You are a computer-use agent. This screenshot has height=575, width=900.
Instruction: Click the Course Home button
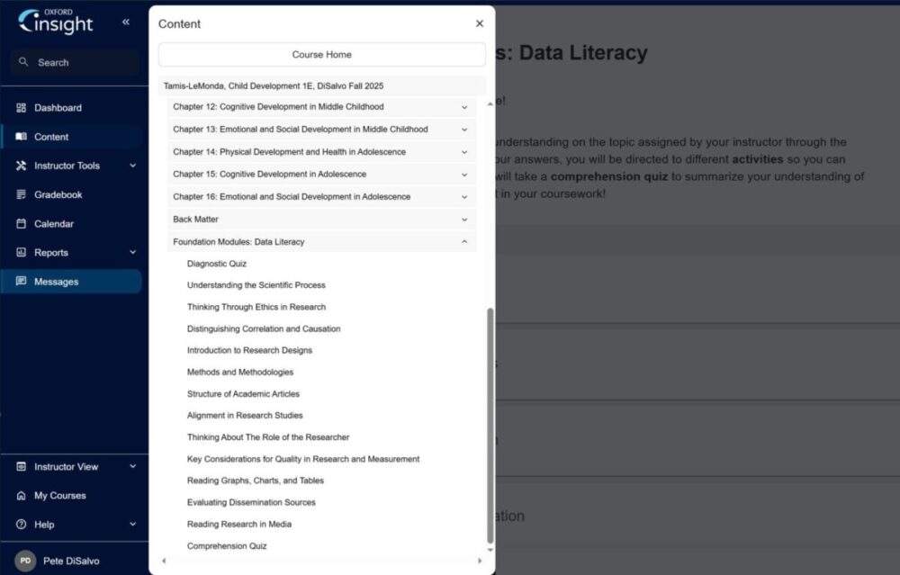[321, 55]
